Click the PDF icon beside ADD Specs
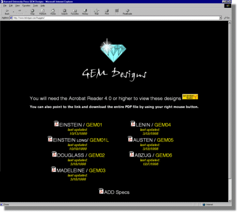This screenshot has height=213, width=238. (x=101, y=191)
